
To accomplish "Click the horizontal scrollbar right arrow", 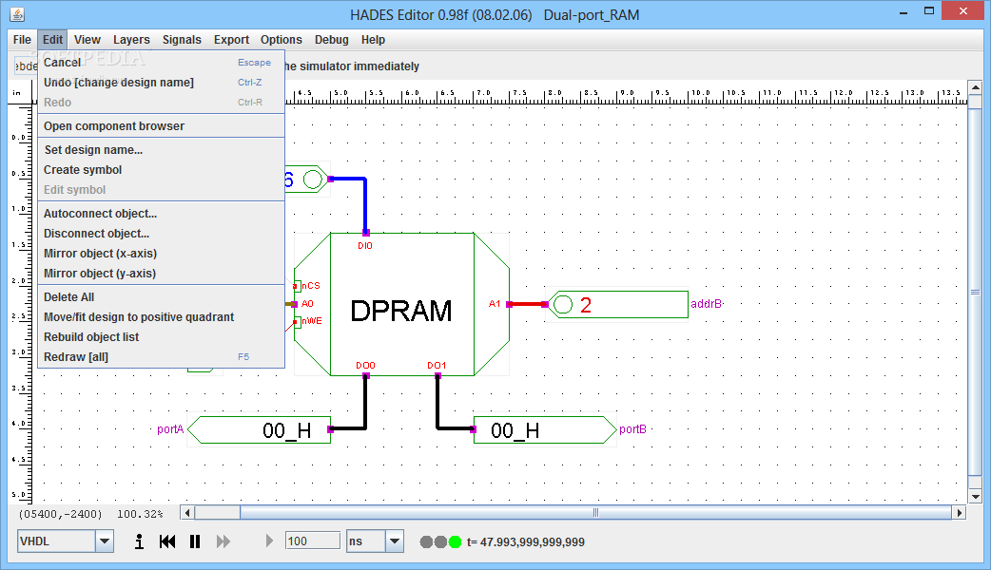I will 960,513.
